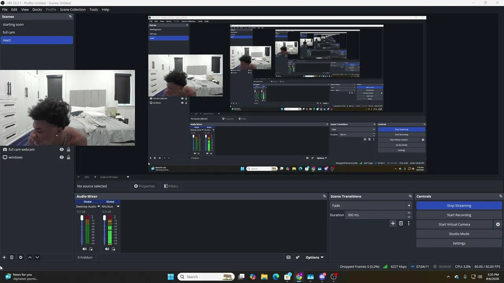Select the starting soon scene
The height and width of the screenshot is (283, 504).
coord(37,24)
